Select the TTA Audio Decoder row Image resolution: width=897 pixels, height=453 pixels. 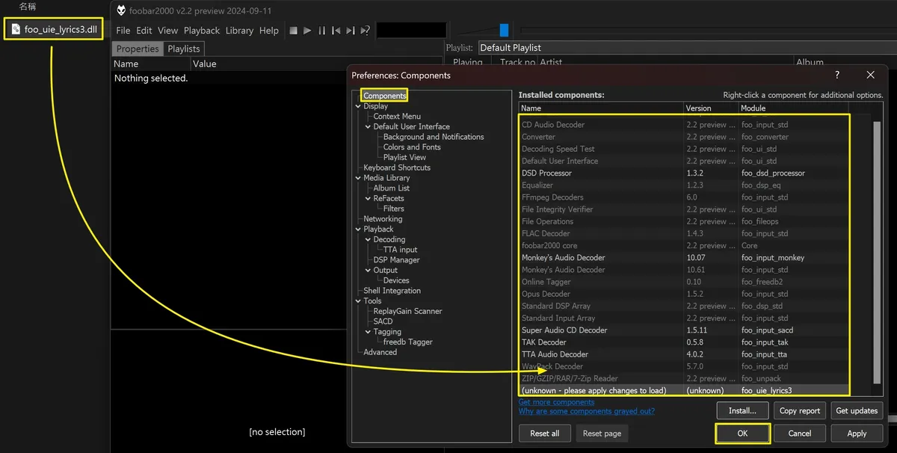684,354
